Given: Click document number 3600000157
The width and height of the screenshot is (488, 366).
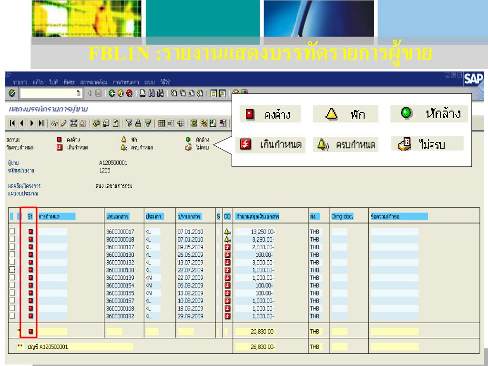Looking at the screenshot, I should pyautogui.click(x=120, y=301).
